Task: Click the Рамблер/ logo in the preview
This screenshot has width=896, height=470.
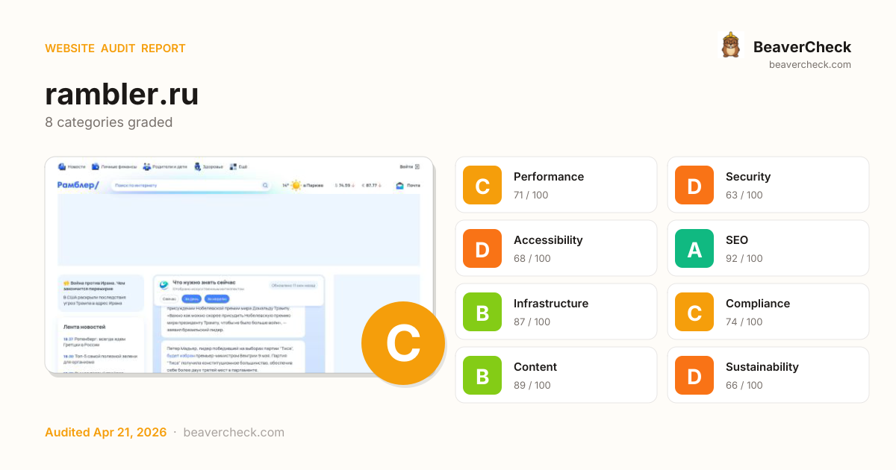Action: pos(78,185)
